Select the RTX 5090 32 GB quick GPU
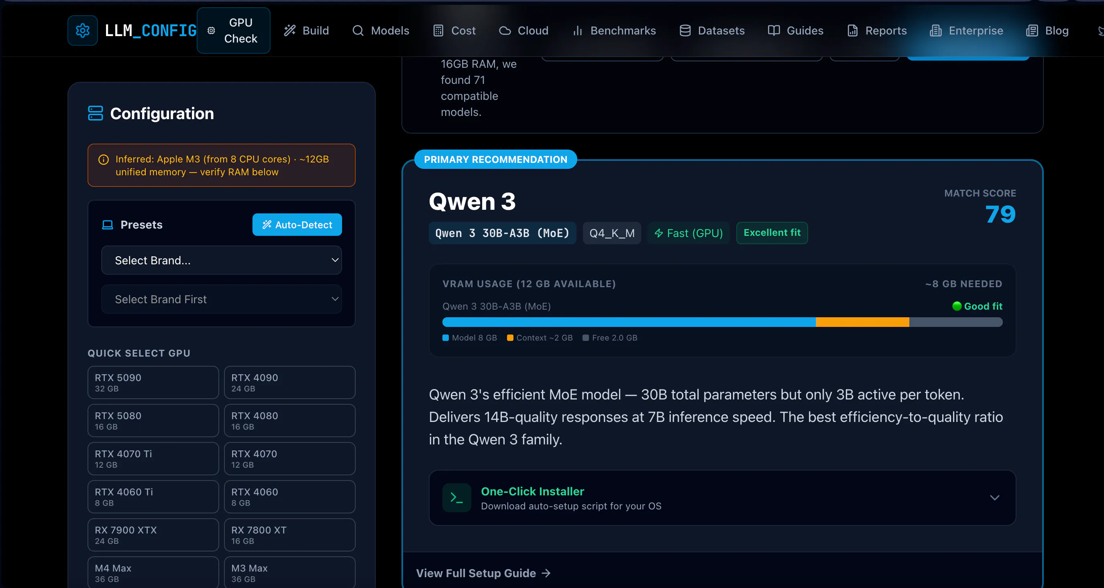1104x588 pixels. coord(153,382)
